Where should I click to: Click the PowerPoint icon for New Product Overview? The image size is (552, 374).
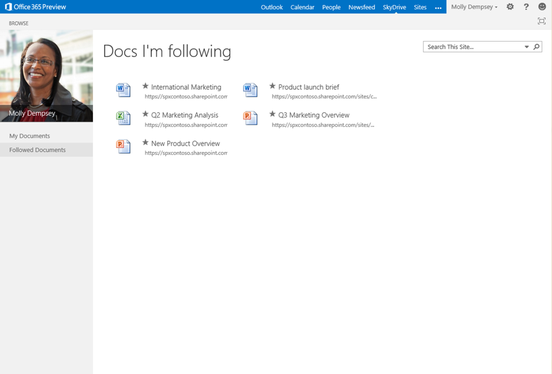point(123,146)
